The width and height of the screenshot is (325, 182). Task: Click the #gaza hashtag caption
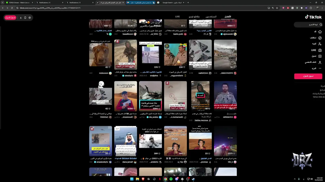click(203, 158)
